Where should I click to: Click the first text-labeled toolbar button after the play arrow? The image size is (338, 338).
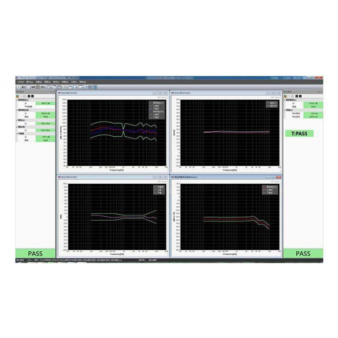pos(24,87)
